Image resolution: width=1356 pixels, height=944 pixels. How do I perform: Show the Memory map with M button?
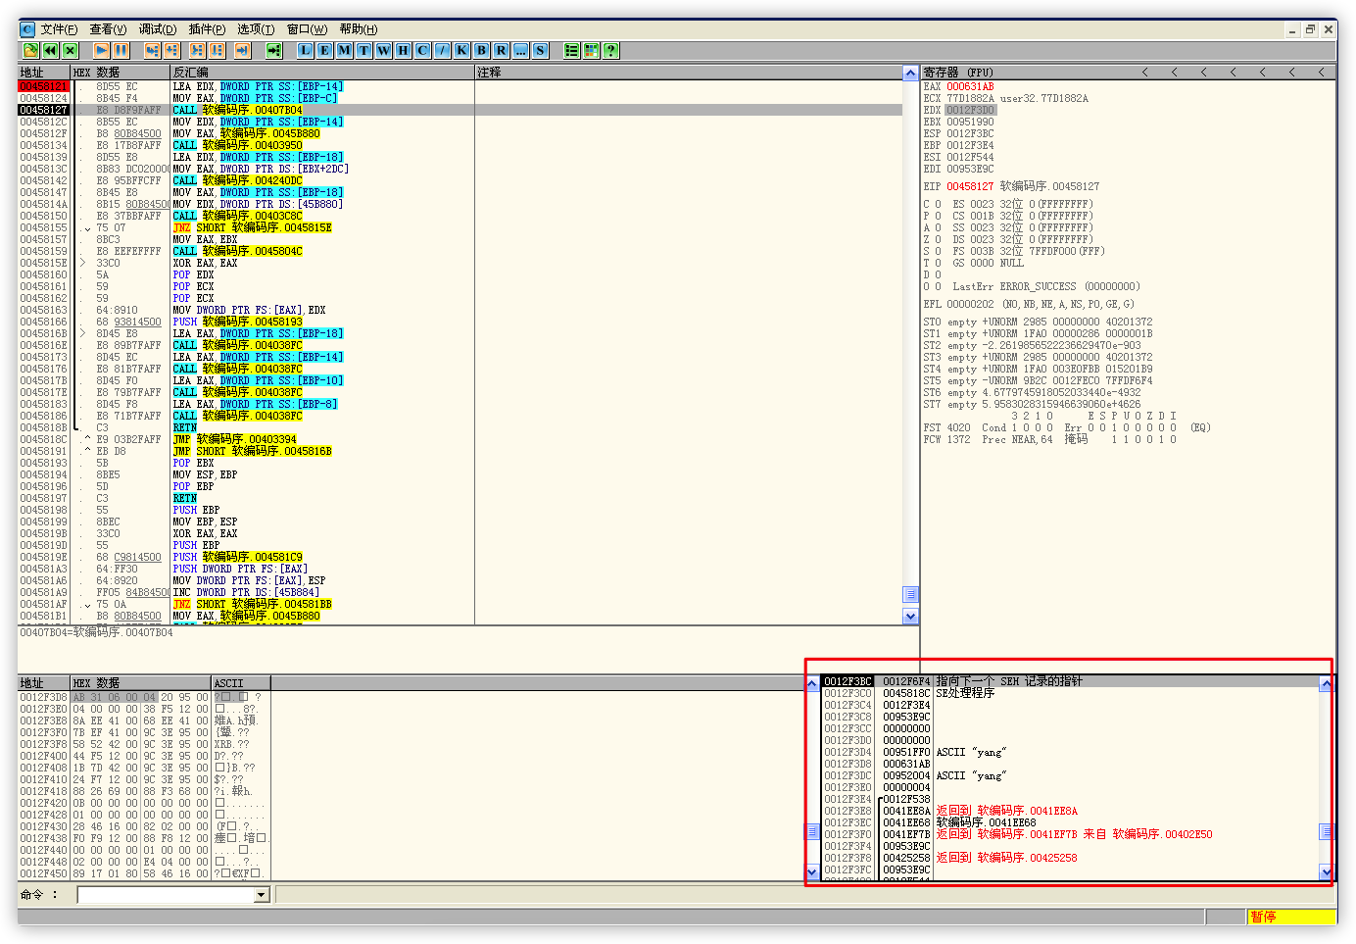[345, 50]
